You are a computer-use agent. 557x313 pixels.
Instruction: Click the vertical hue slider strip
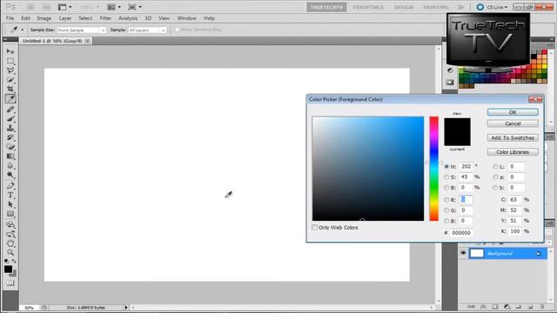click(433, 169)
